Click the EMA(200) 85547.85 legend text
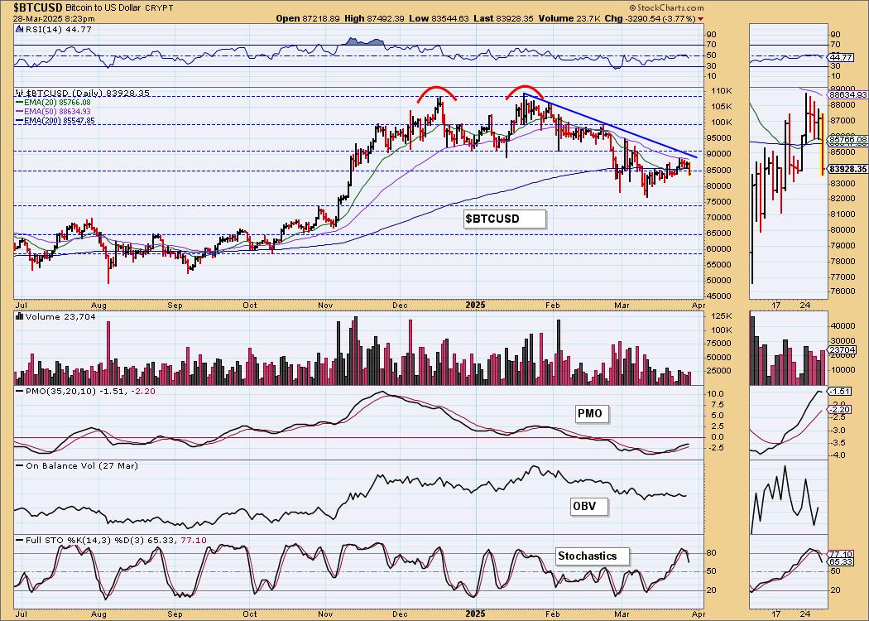Screen dimensions: 869x621 pos(60,120)
